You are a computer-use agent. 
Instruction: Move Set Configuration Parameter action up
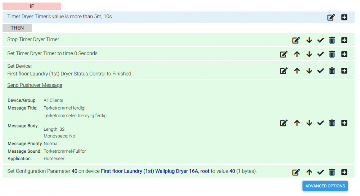[x=309, y=172]
